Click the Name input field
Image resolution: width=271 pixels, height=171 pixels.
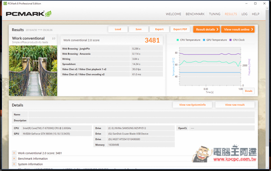(x=141, y=114)
